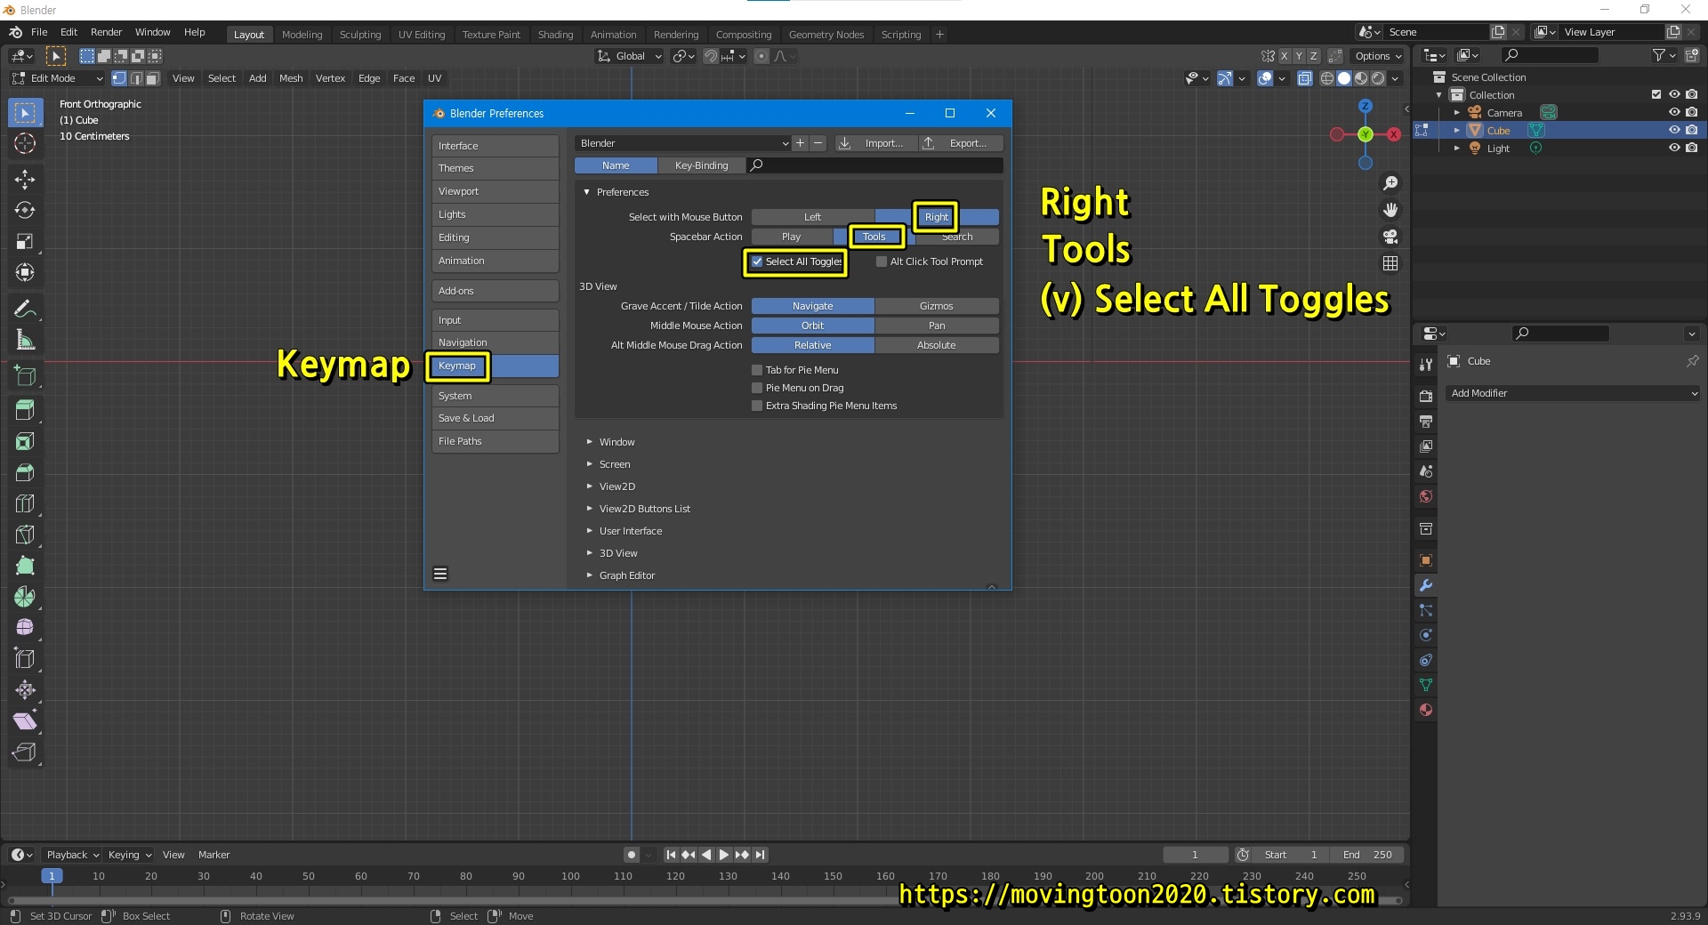
Task: Click the viewport zoom magnifier icon
Action: click(1390, 183)
